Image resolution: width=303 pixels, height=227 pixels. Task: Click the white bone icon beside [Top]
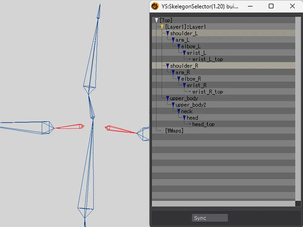(156, 20)
